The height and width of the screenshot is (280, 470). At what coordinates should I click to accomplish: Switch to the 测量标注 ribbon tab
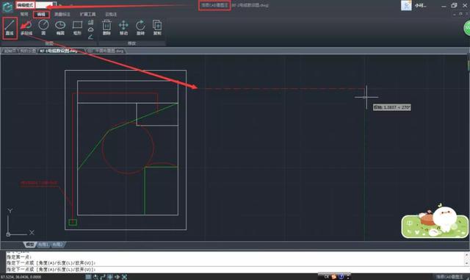62,14
